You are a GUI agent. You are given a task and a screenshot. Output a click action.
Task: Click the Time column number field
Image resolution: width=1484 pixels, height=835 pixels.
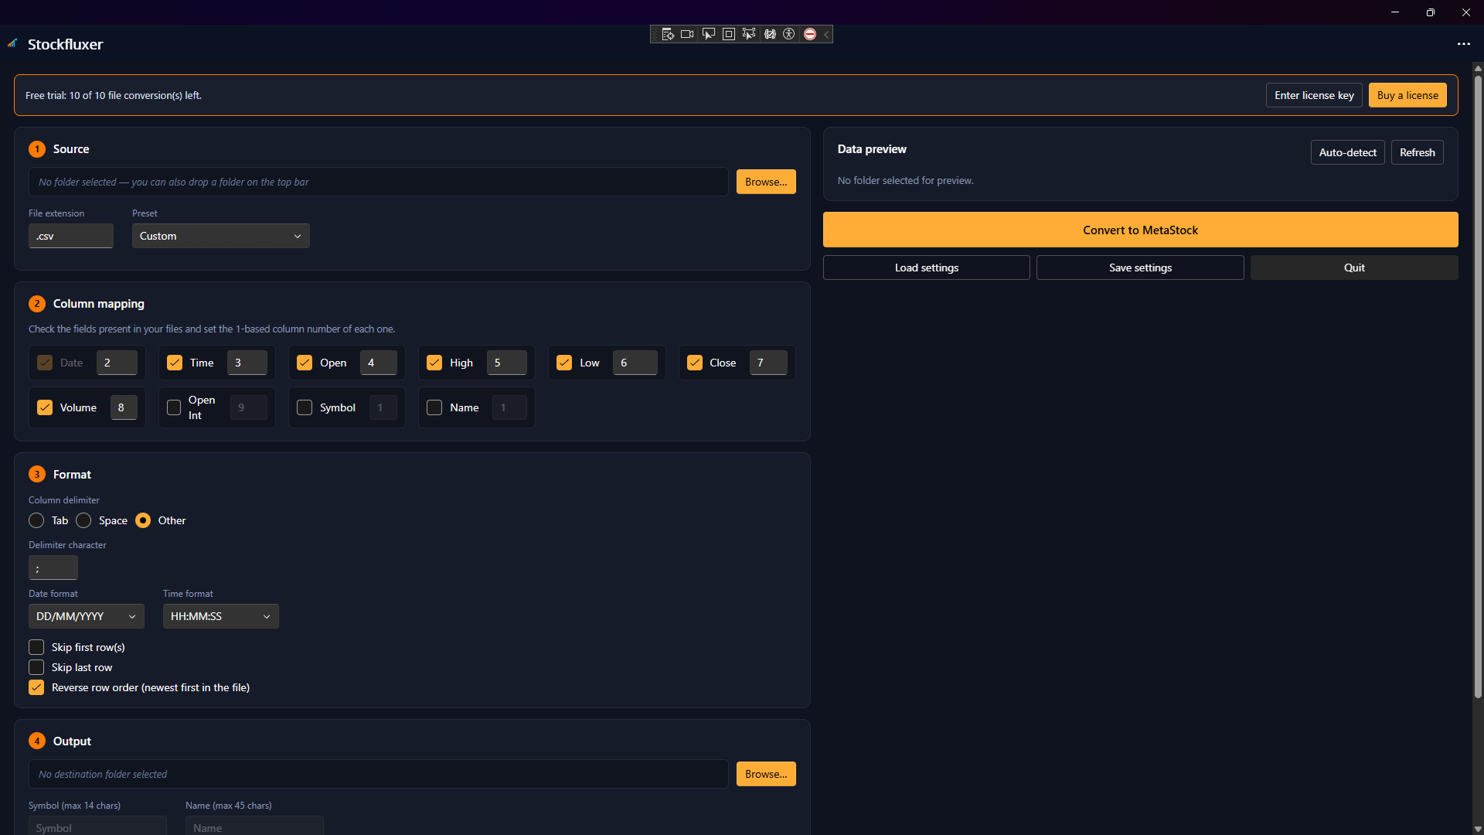pos(247,363)
